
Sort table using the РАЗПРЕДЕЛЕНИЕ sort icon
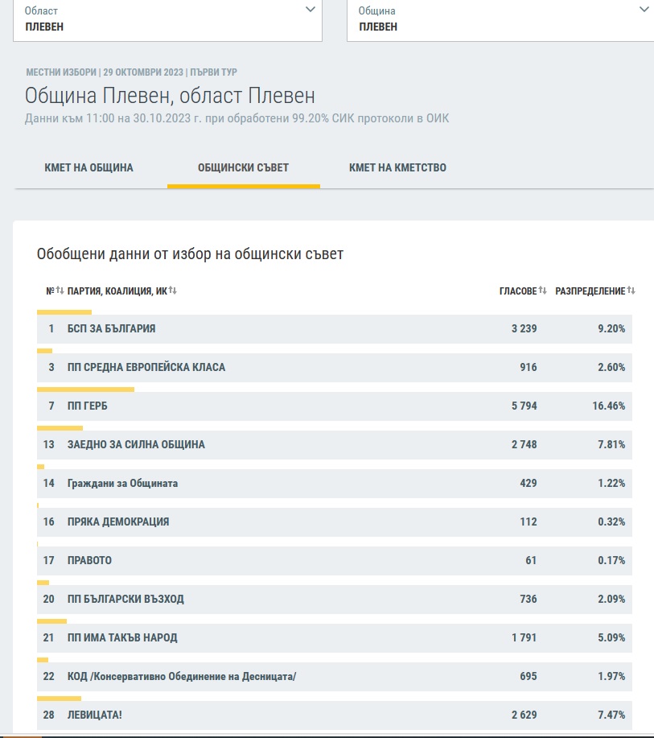pyautogui.click(x=631, y=291)
